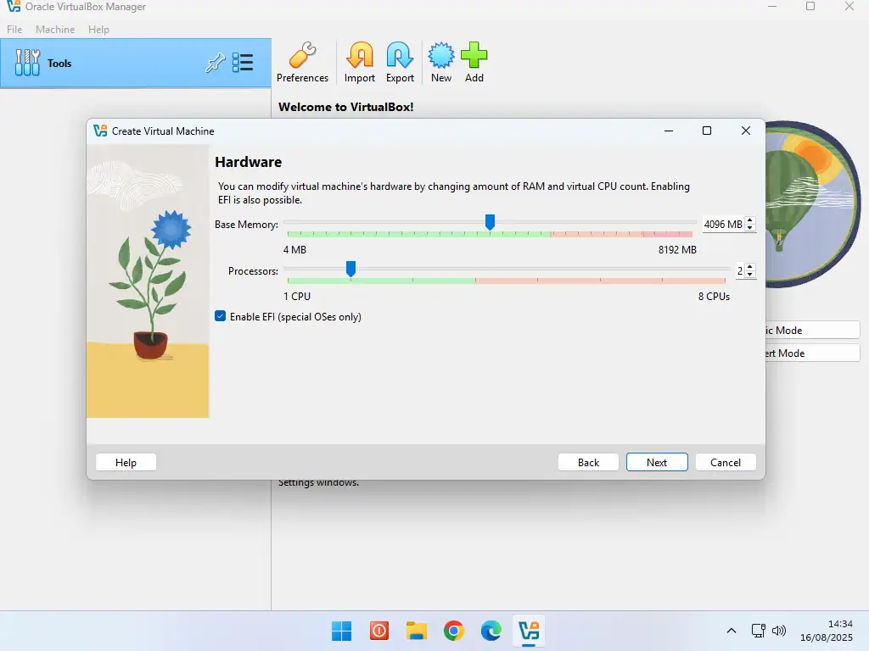Screen dimensions: 869x651
Task: Click the Import appliance icon
Action: point(359,58)
